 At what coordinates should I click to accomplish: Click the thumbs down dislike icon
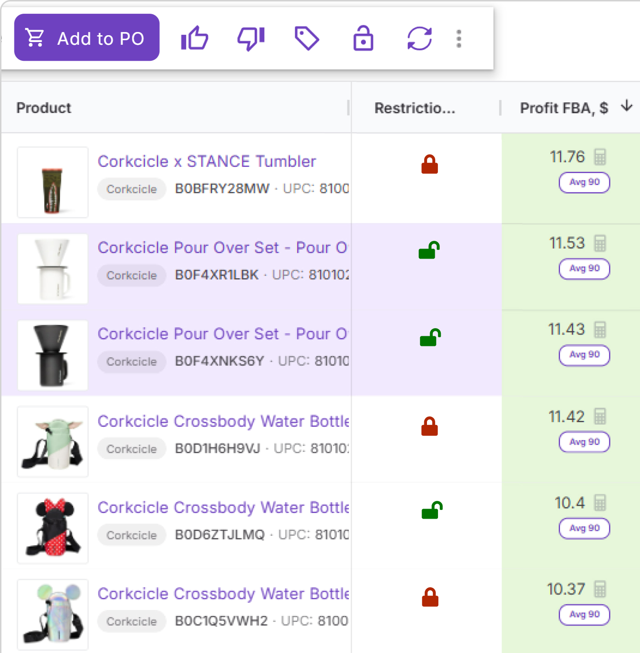pos(251,38)
